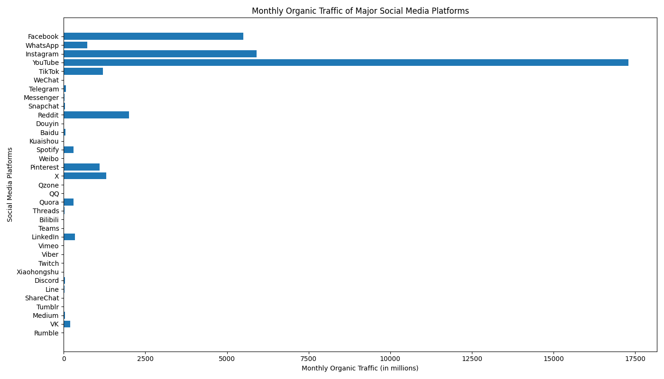Click the 'Threads' axis label
The image size is (664, 379).
(46, 211)
